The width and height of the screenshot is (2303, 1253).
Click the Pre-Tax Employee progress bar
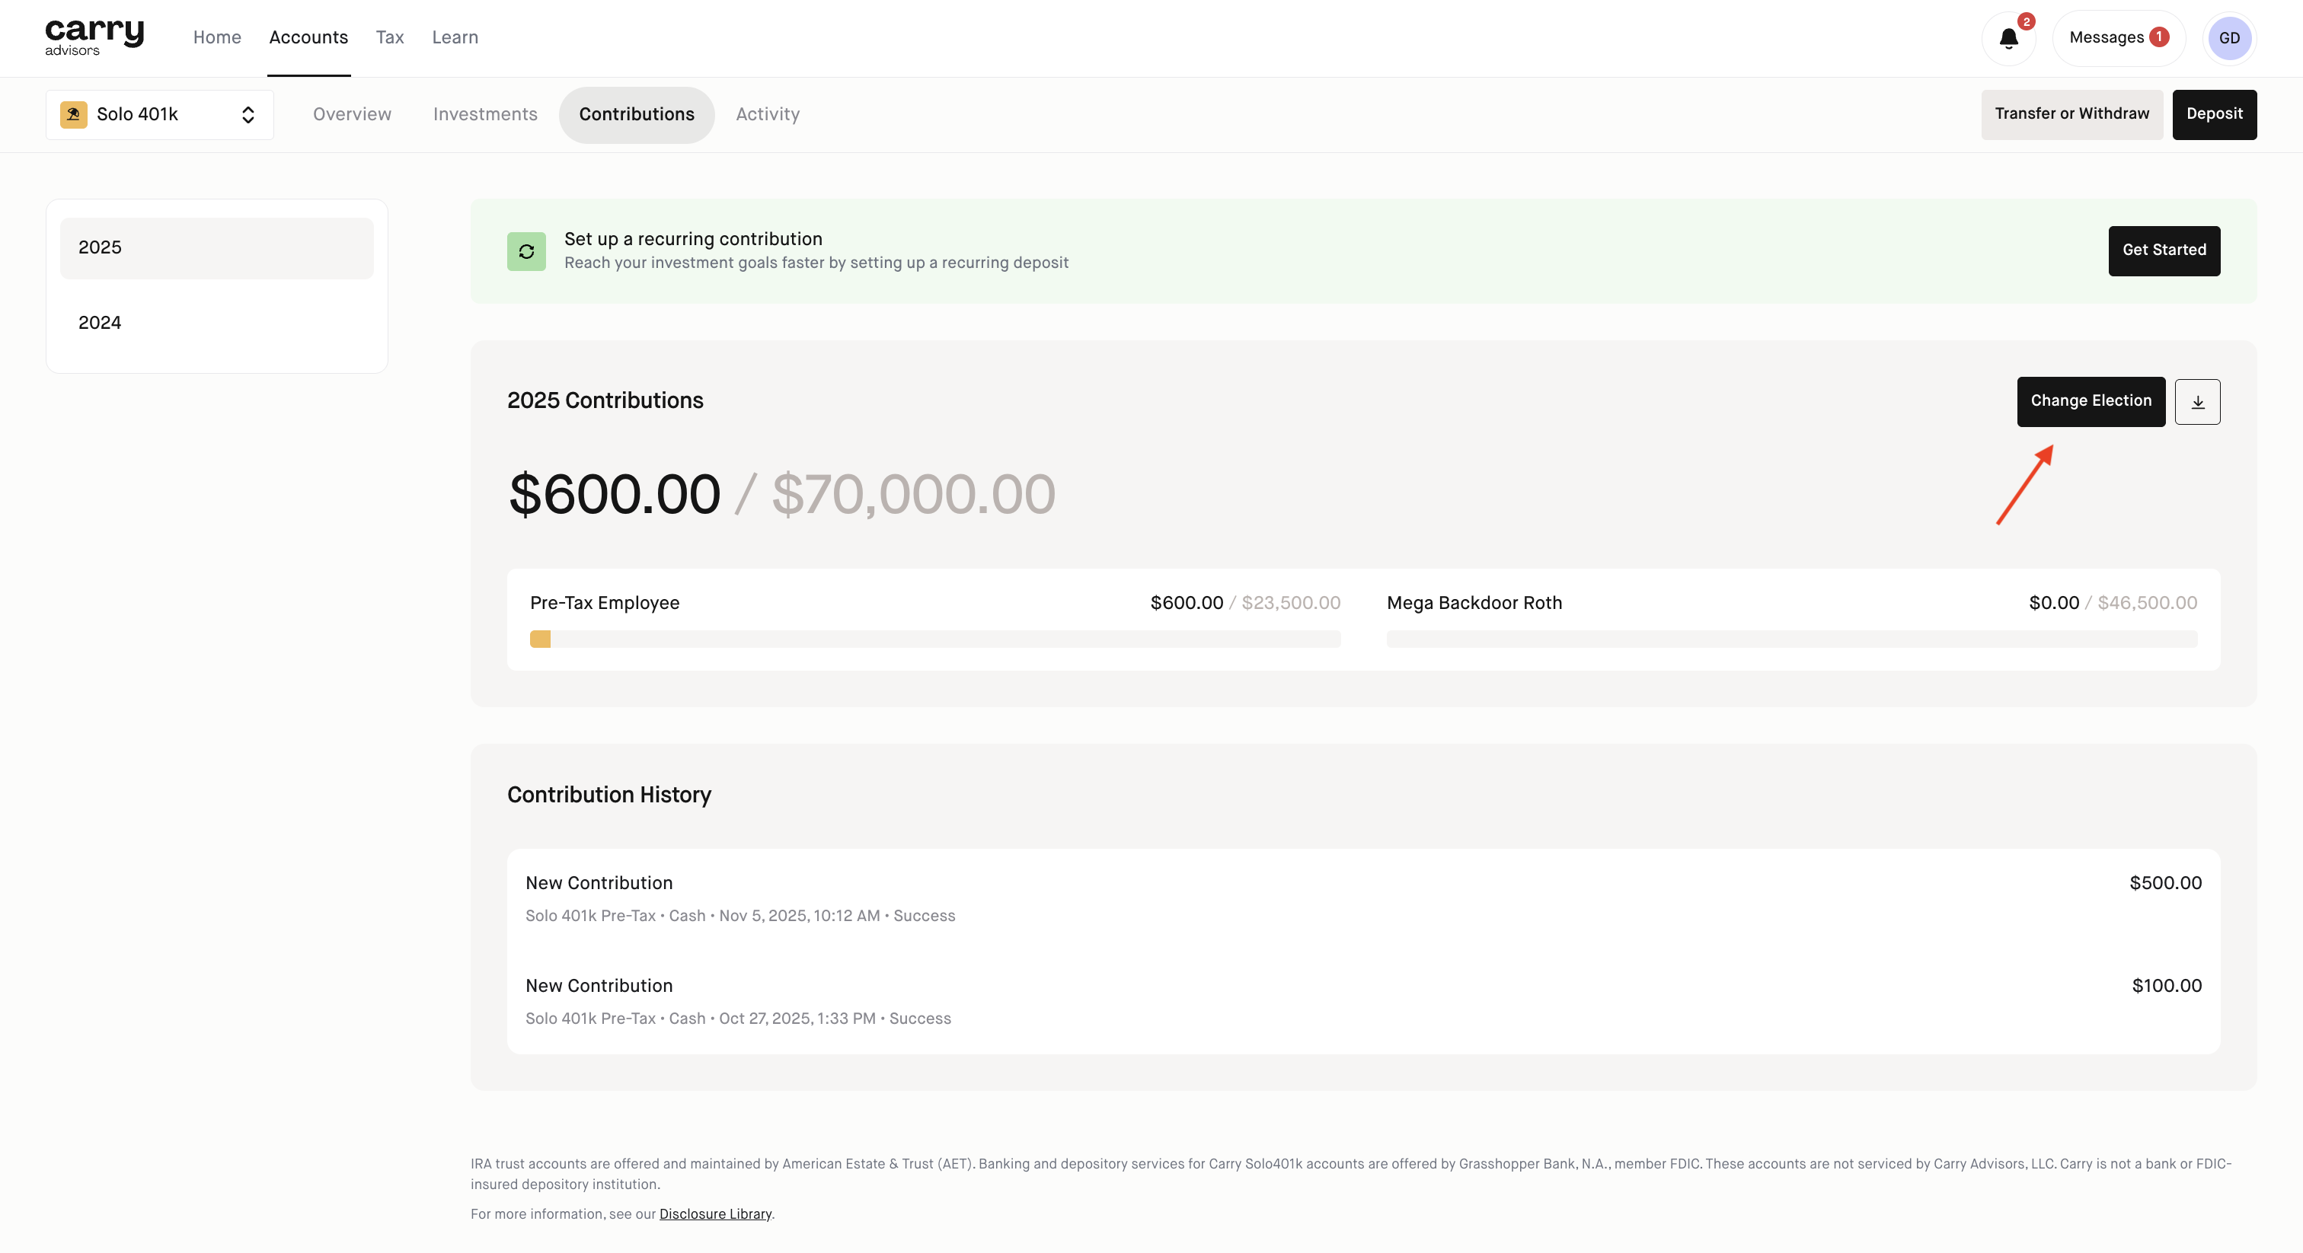tap(934, 639)
